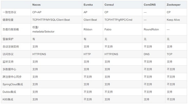188x104 pixels.
Task: Click the Nacos column header
Action: pos(36,5)
